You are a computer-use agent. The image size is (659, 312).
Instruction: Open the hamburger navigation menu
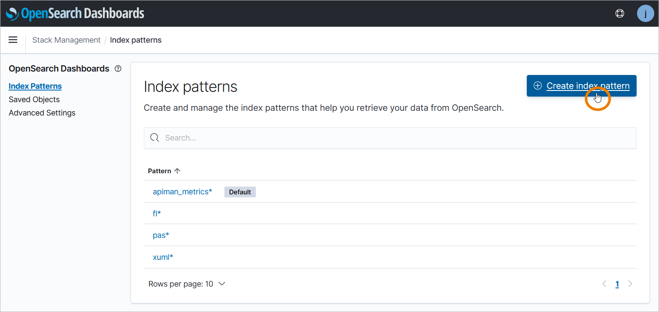pos(13,40)
